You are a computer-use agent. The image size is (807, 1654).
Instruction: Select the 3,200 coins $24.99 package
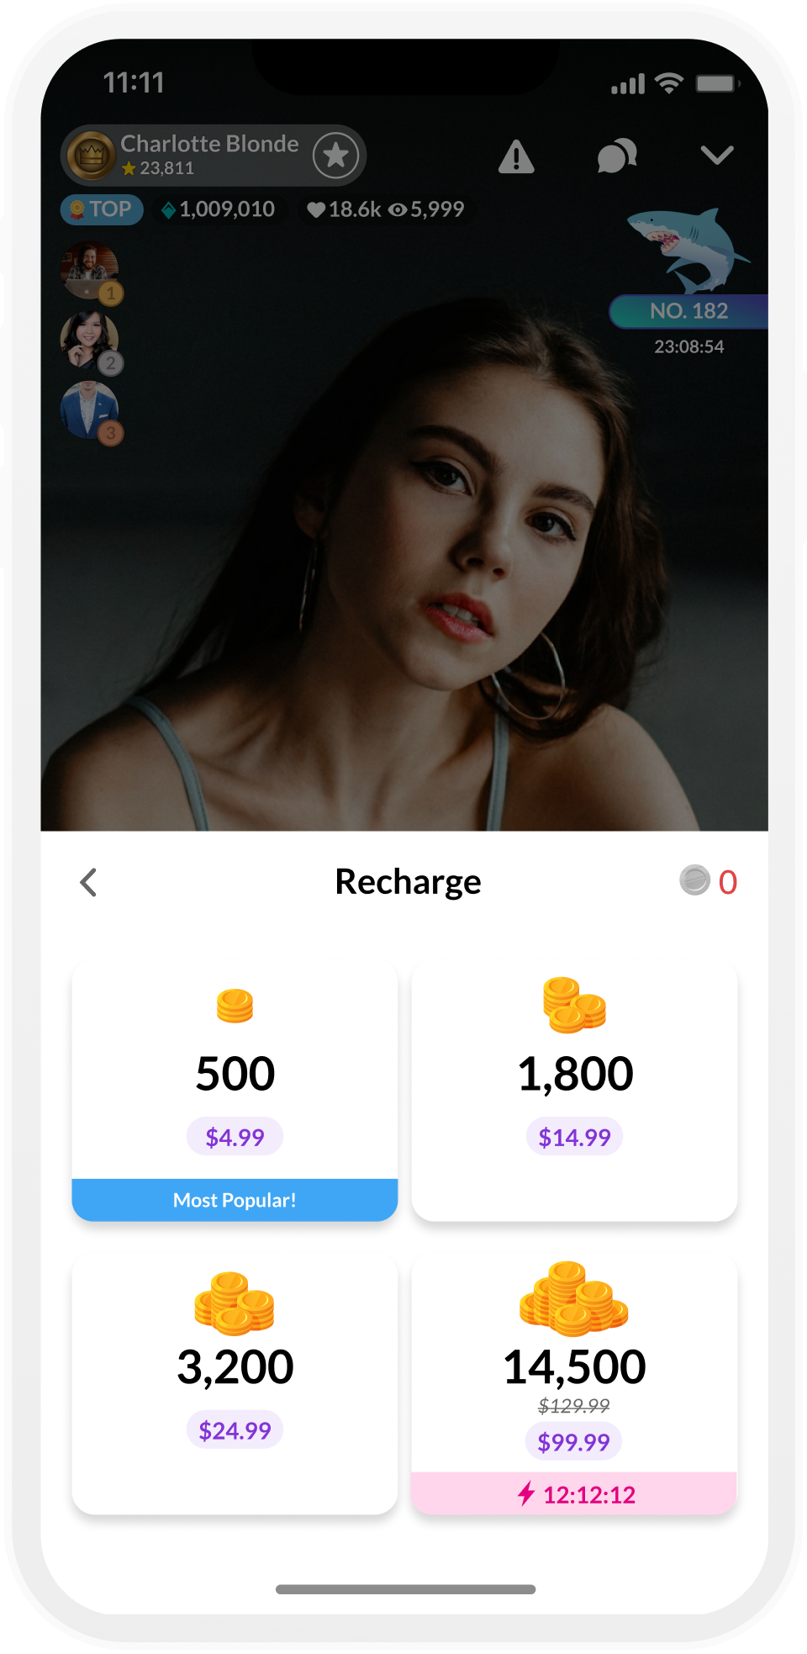click(235, 1386)
